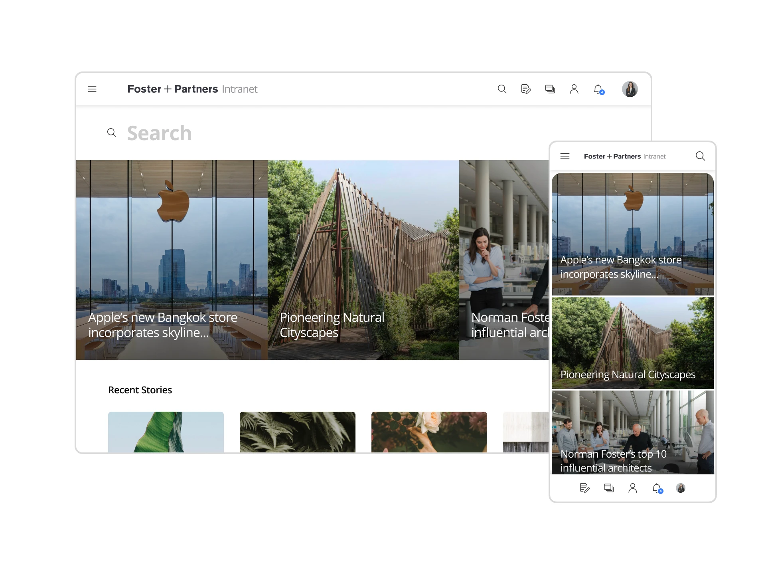The image size is (766, 575).
Task: Click the magnifier icon beside Search field
Action: click(112, 133)
